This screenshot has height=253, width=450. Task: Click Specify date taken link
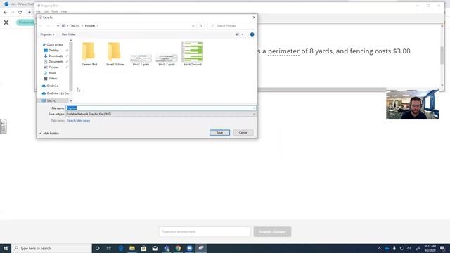78,121
